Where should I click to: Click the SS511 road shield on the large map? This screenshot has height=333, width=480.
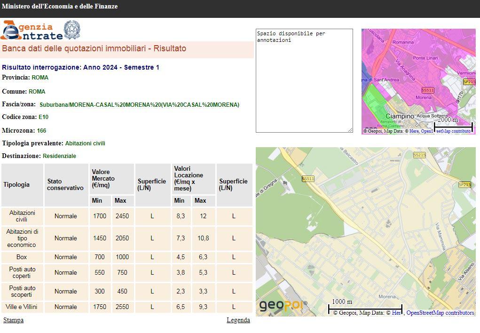click(x=308, y=179)
